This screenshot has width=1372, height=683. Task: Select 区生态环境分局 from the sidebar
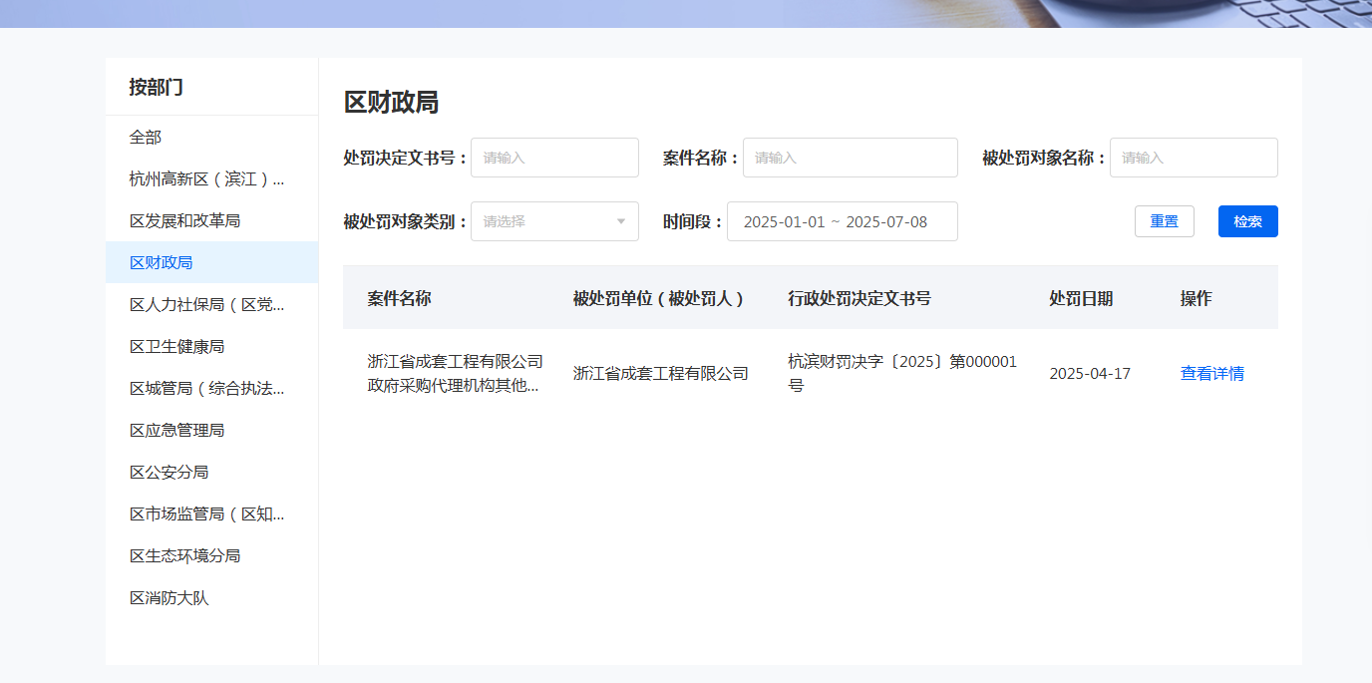(185, 556)
